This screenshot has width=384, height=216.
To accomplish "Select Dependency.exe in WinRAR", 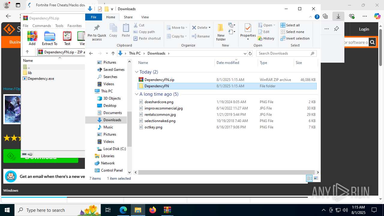I will (41, 79).
